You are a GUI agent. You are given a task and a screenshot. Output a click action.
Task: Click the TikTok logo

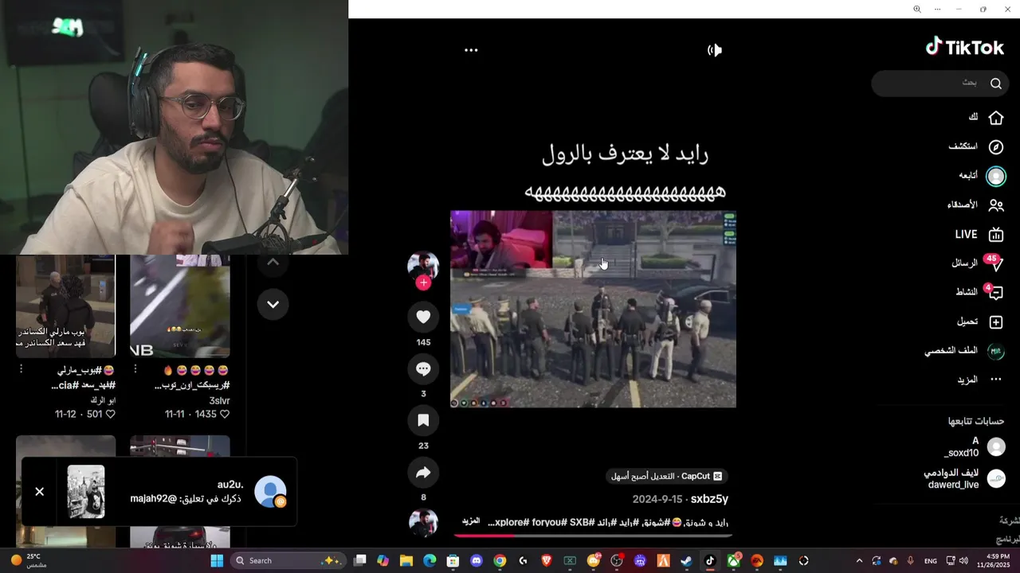[x=964, y=47]
